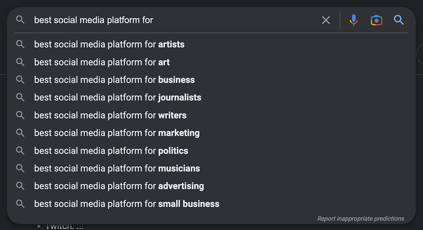The image size is (423, 230).
Task: Click the blue search magnifier button
Action: pos(399,20)
